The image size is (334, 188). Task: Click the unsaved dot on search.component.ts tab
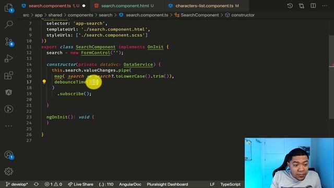click(83, 6)
